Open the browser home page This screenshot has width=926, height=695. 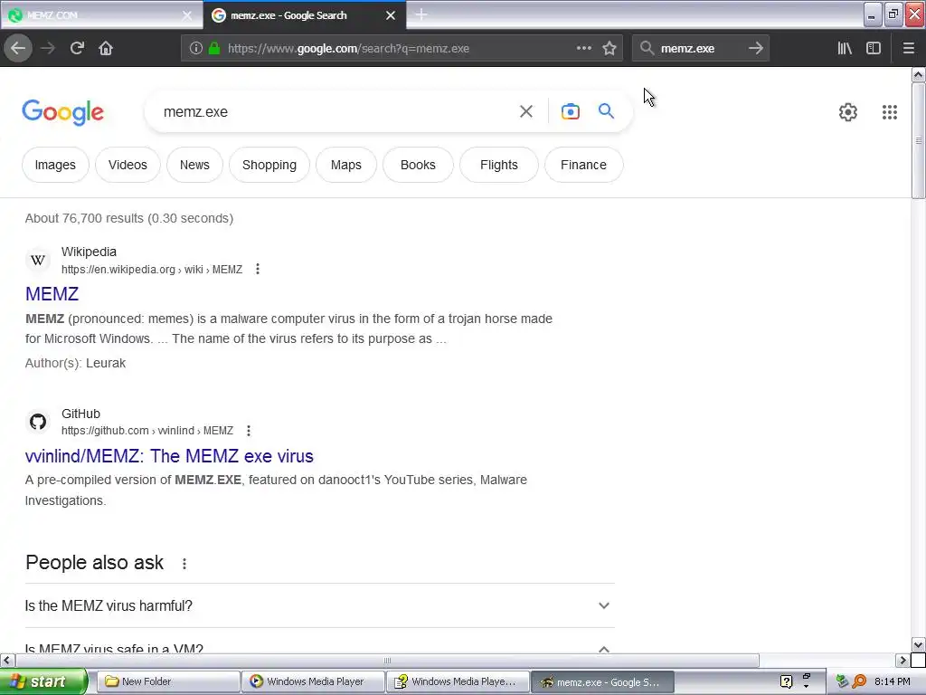106,49
